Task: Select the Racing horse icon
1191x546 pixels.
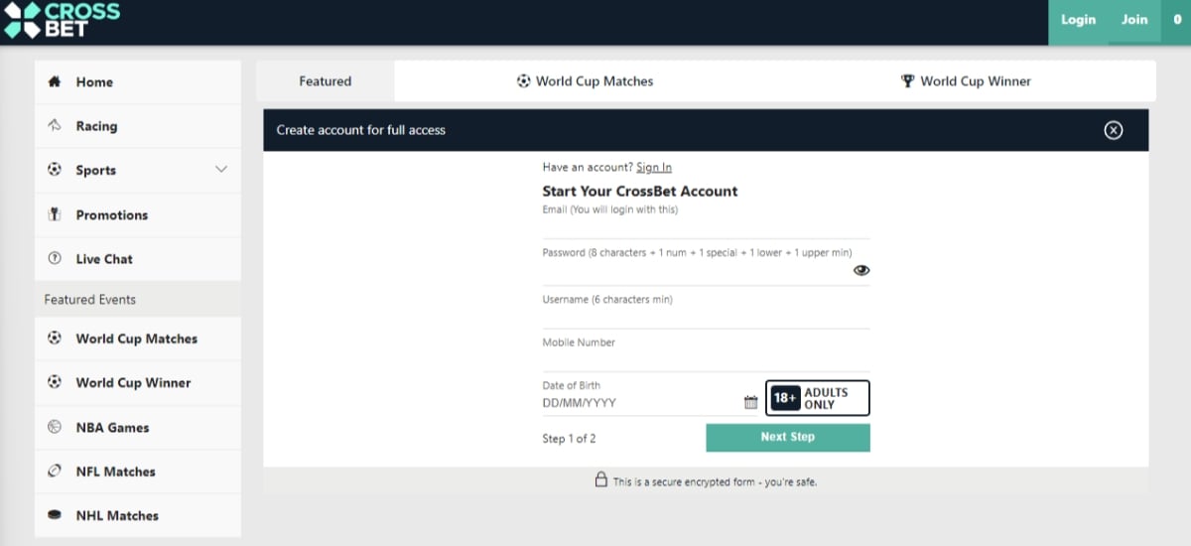Action: point(55,126)
